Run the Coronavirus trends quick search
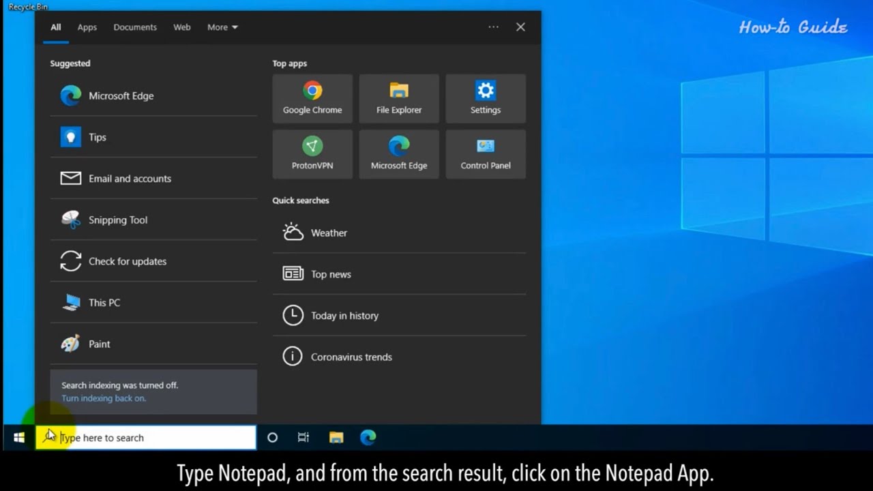The width and height of the screenshot is (873, 491). tap(399, 357)
